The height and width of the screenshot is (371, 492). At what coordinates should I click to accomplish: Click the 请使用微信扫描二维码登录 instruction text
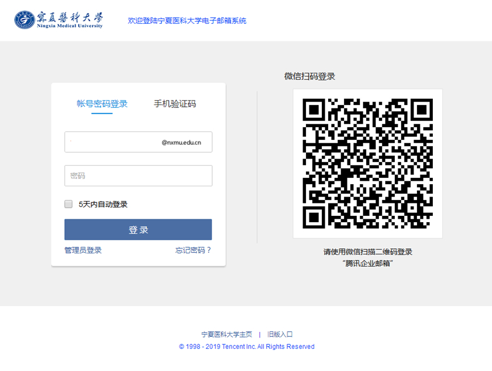click(368, 252)
